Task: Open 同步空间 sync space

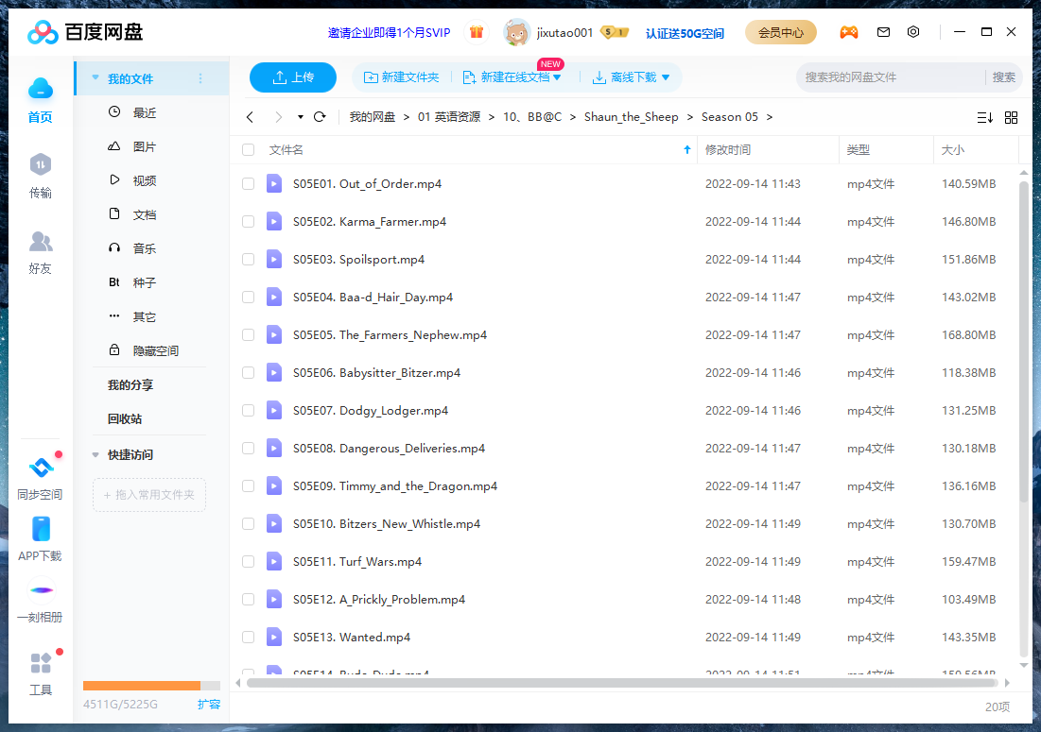Action: [x=41, y=477]
